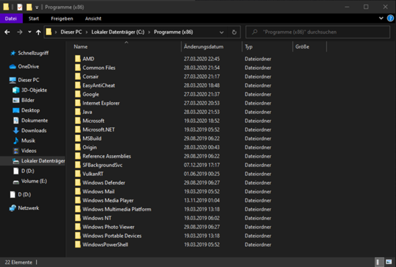Select the Corsair folder icon
Viewport: 396px width, 267px height.
pyautogui.click(x=78, y=76)
